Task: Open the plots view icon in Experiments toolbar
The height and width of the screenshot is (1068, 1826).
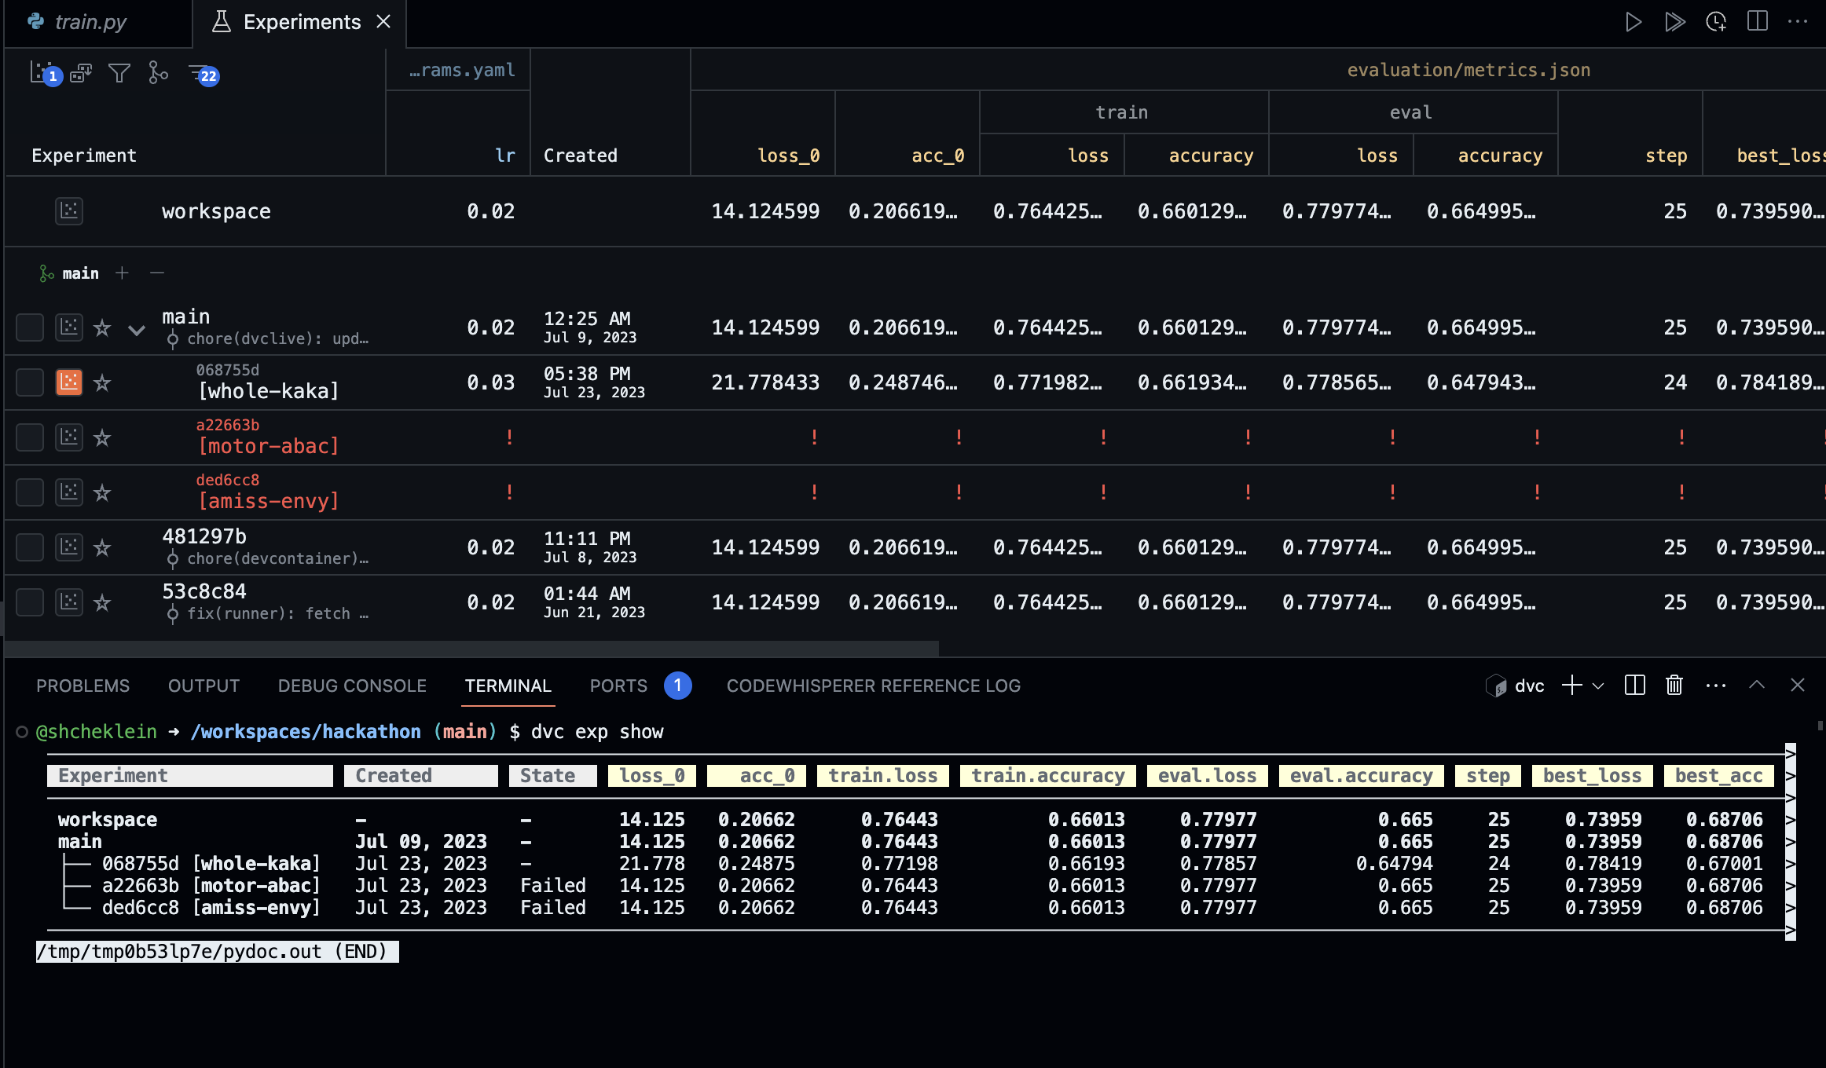Action: [39, 72]
